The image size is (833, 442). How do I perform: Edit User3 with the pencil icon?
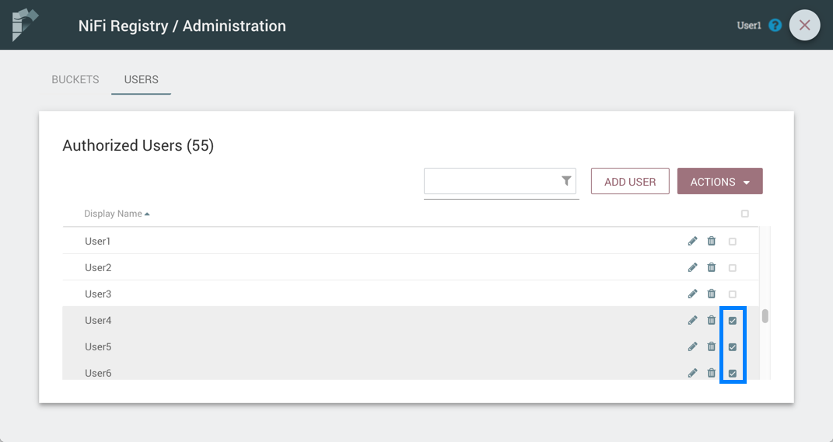692,294
